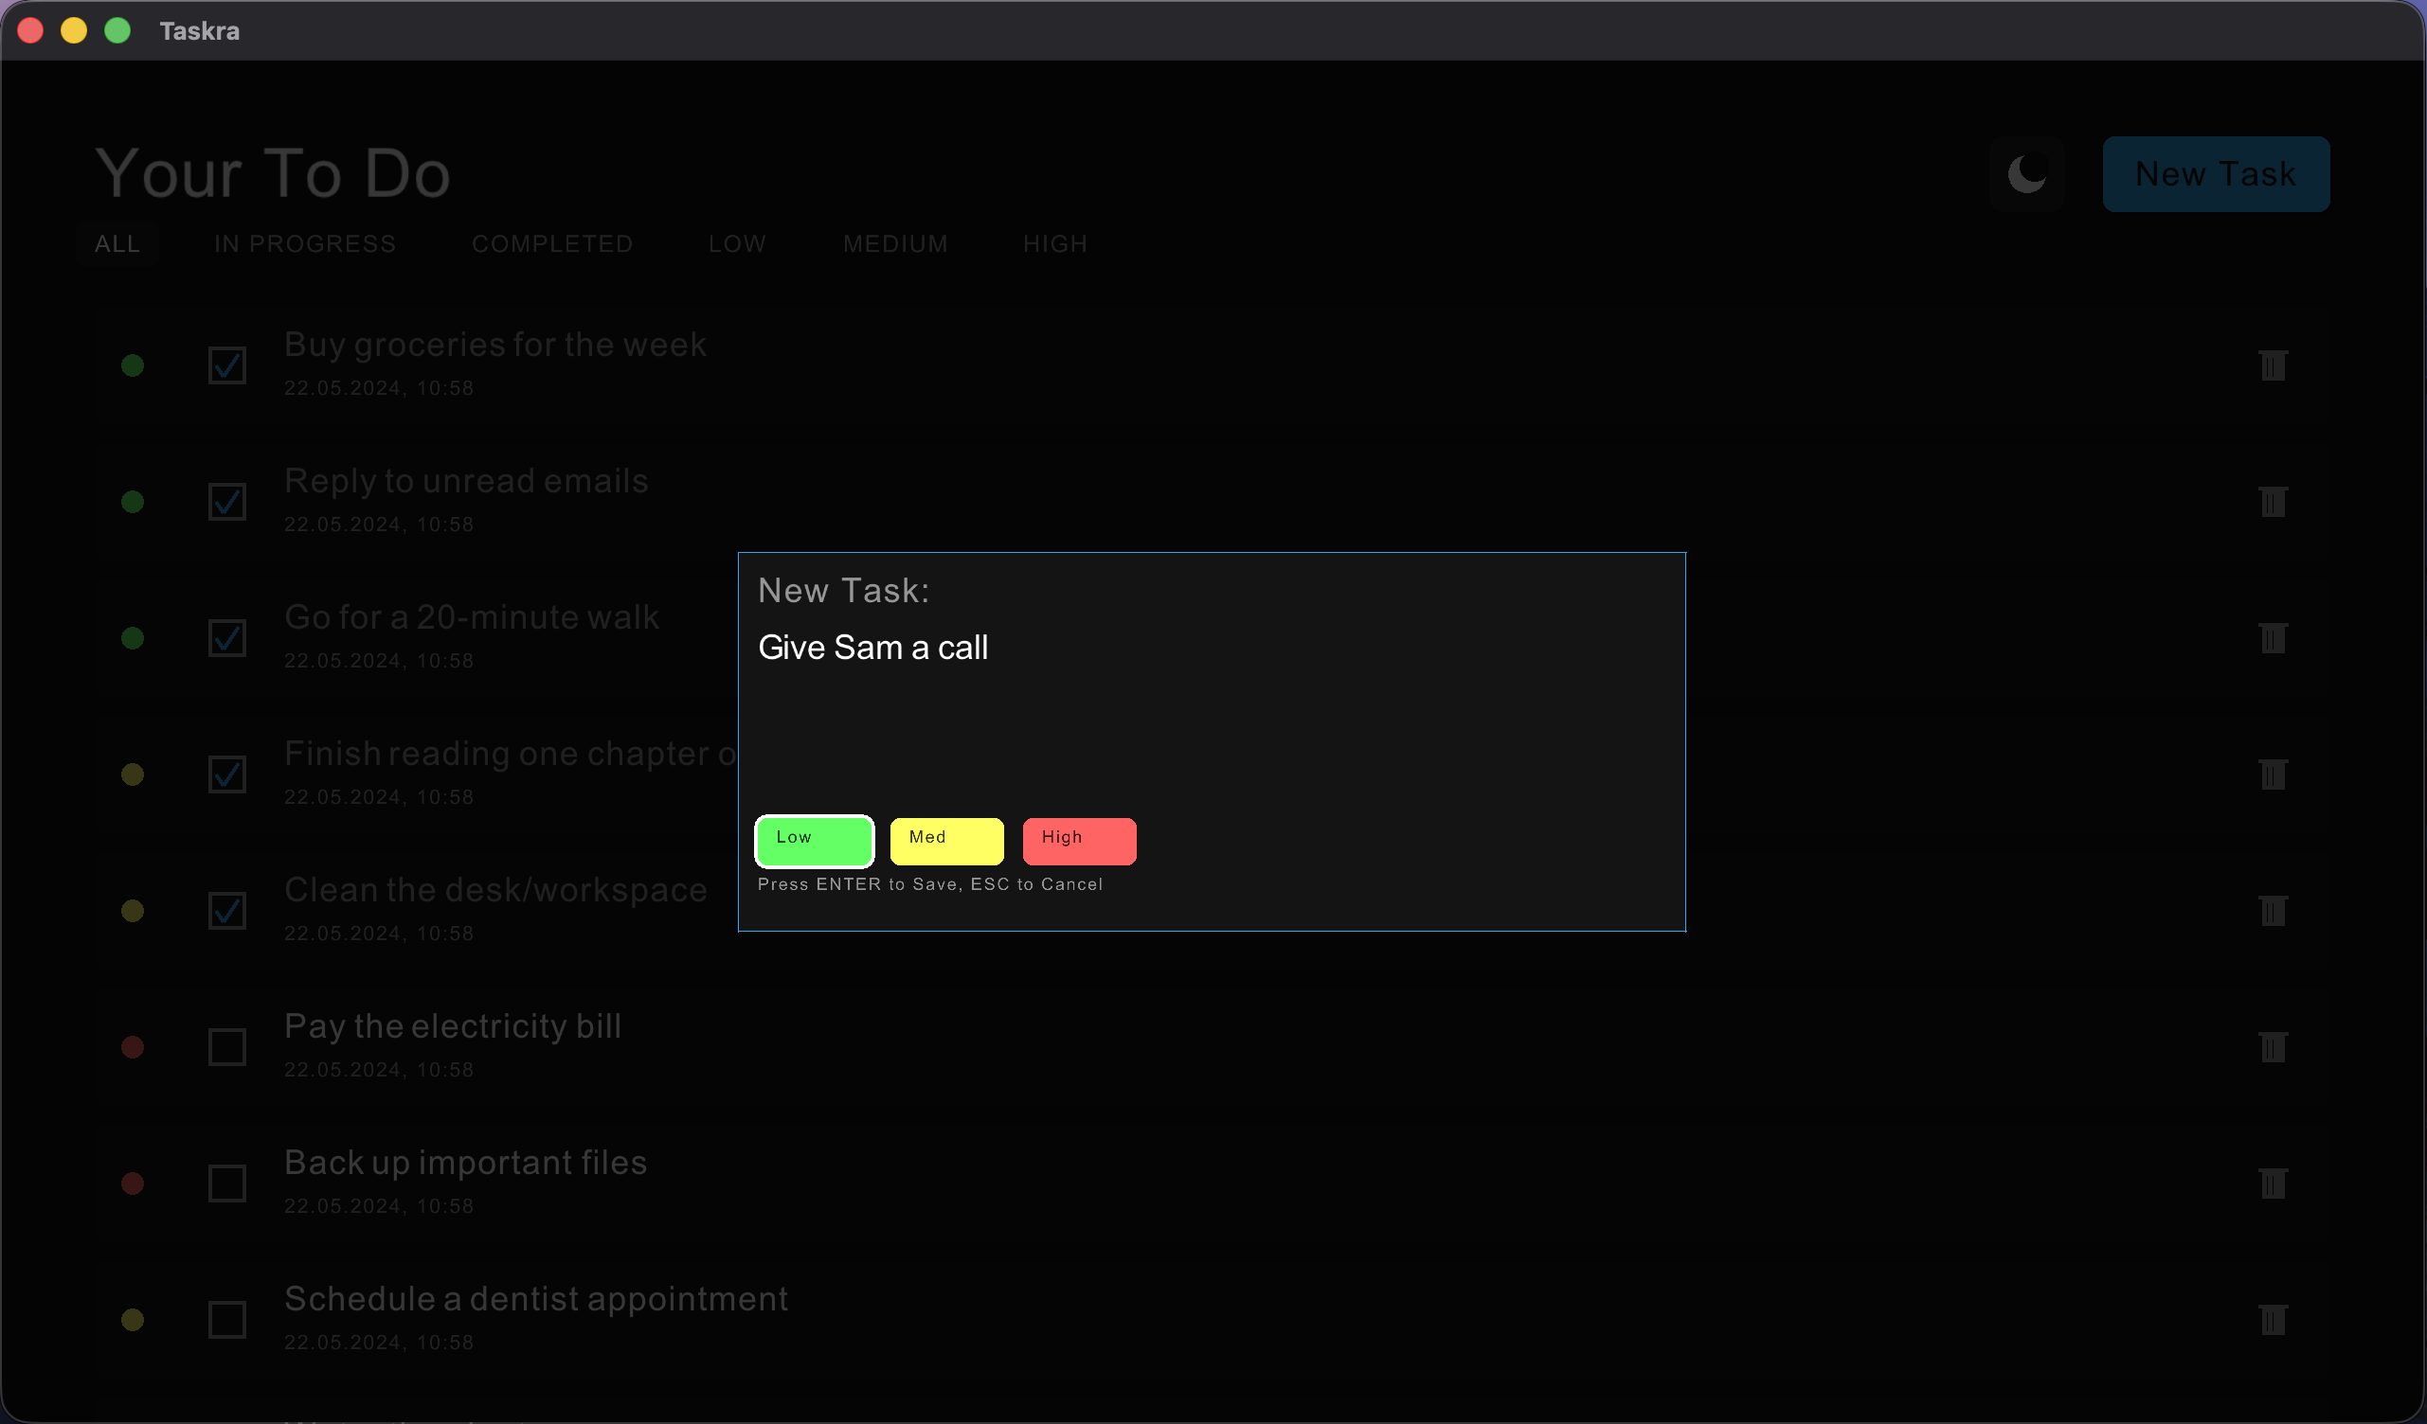
Task: Click priority dot of Reply to unread emails
Action: (133, 502)
